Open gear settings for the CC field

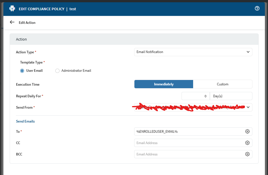click(247, 143)
